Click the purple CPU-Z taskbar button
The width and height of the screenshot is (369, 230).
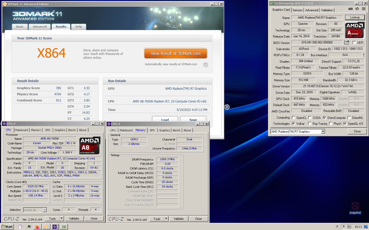pos(55,227)
